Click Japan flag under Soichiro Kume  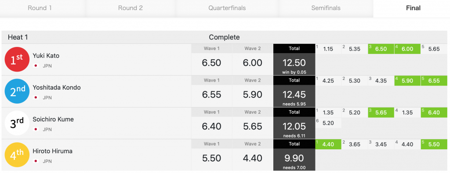point(36,130)
